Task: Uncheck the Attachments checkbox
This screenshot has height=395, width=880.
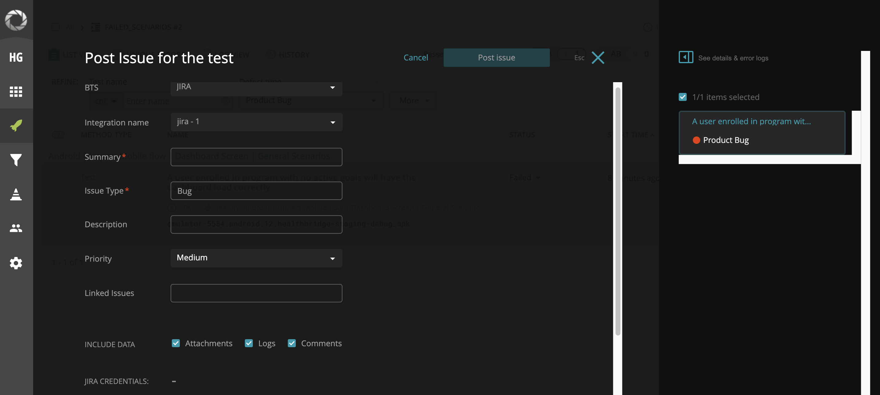Action: 176,343
